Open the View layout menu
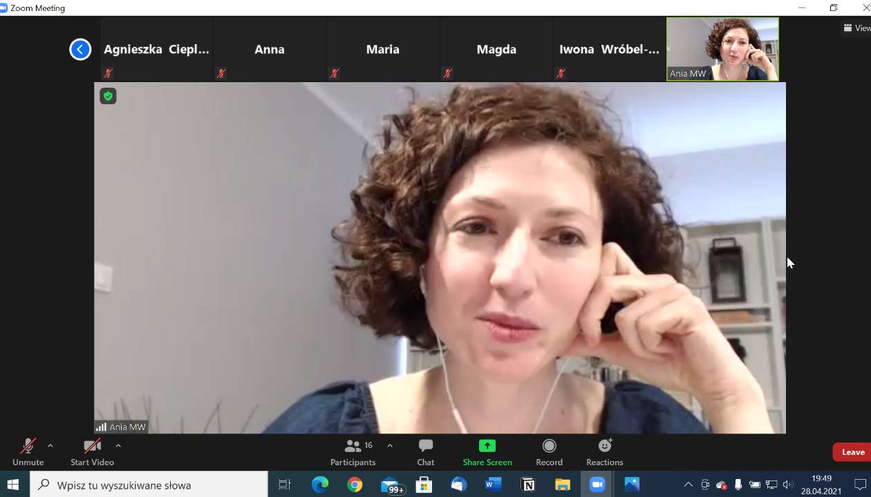 (856, 28)
